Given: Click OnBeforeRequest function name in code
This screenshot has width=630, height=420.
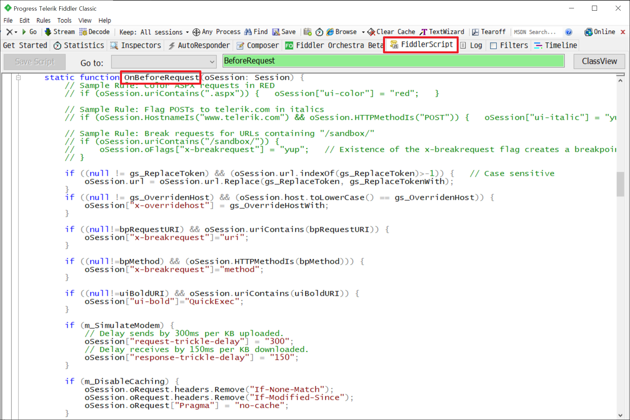Looking at the screenshot, I should tap(162, 77).
